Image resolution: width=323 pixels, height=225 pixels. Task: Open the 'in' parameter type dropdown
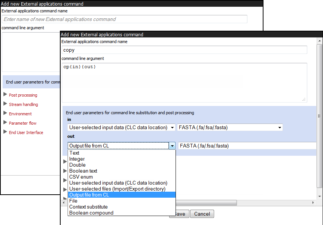(121, 128)
